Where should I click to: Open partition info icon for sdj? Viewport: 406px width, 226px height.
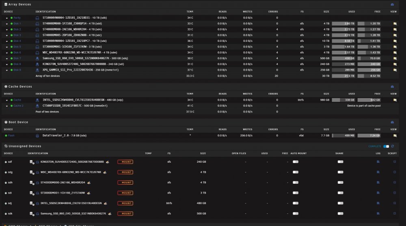pyautogui.click(x=32, y=203)
